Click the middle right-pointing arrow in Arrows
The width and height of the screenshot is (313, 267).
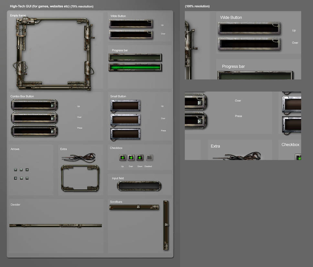coord(21,178)
